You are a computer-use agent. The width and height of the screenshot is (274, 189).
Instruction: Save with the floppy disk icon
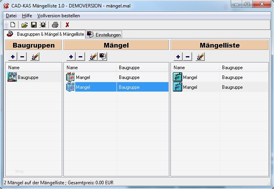tap(34, 25)
